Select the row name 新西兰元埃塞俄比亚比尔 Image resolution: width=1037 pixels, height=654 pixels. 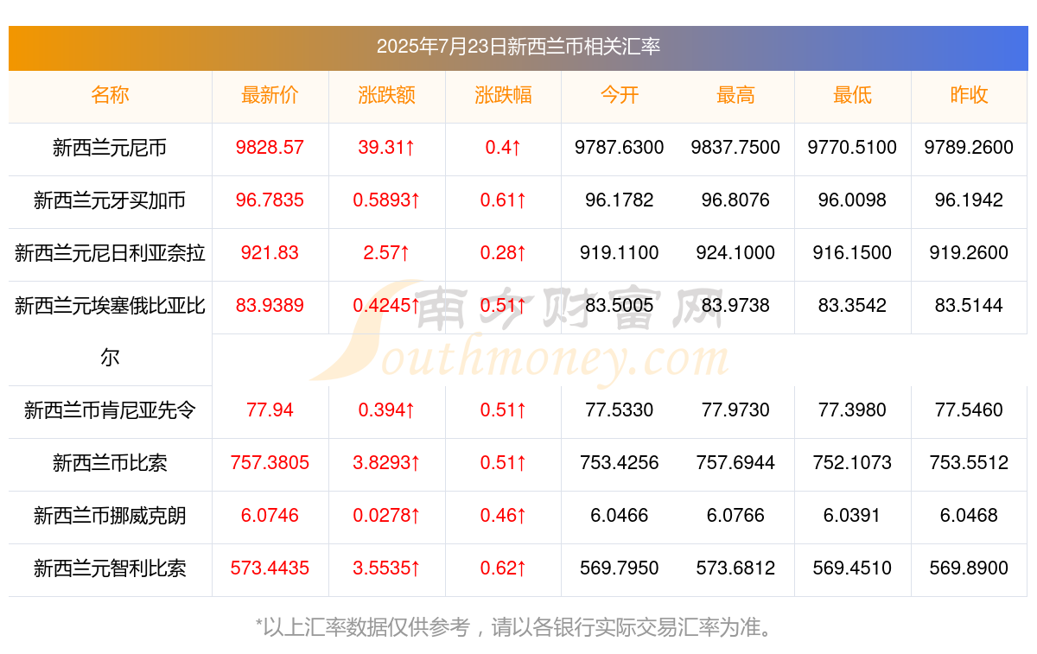pyautogui.click(x=110, y=332)
